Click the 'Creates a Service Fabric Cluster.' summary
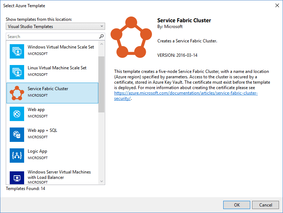 click(x=187, y=41)
